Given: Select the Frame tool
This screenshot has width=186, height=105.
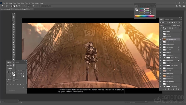Looking at the screenshot, I should click(x=14, y=30).
